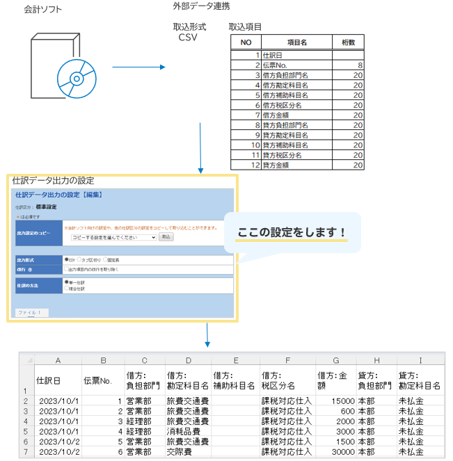Select column G header in the spreadsheet
Viewport: 453px width, 461px height.
coord(335,360)
